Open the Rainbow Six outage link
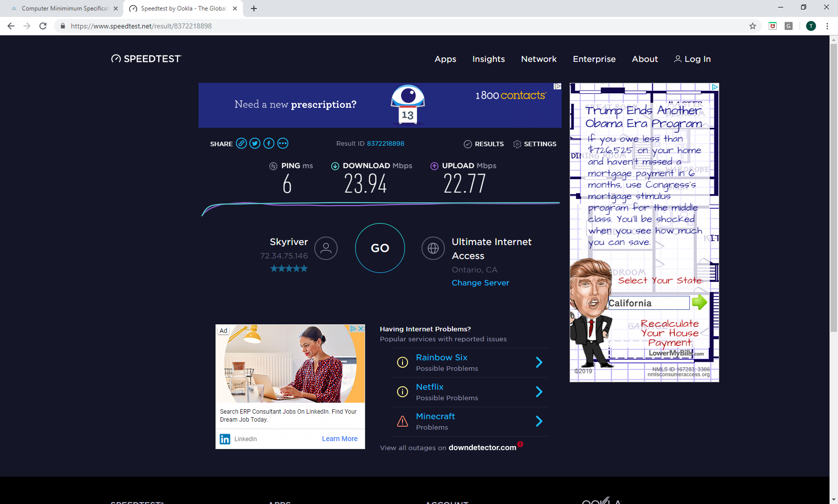This screenshot has width=838, height=504. [441, 357]
